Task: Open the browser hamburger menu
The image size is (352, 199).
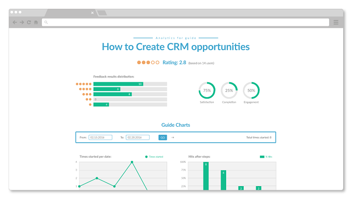Action: coord(336,22)
